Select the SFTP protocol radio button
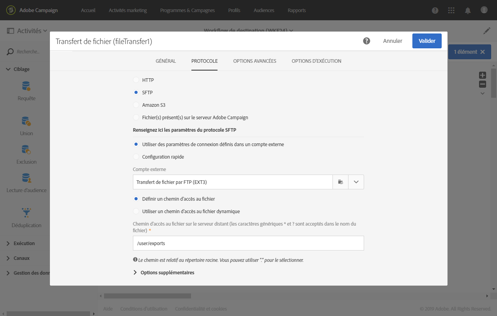Image resolution: width=497 pixels, height=316 pixels. pyautogui.click(x=136, y=92)
